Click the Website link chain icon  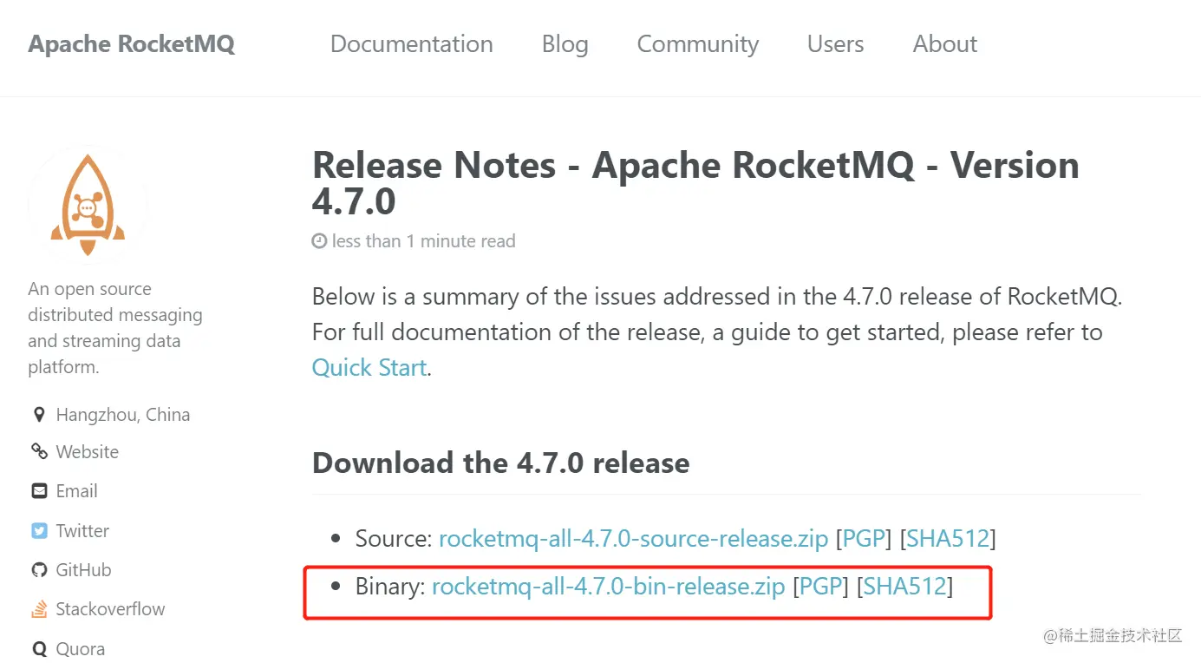tap(39, 451)
